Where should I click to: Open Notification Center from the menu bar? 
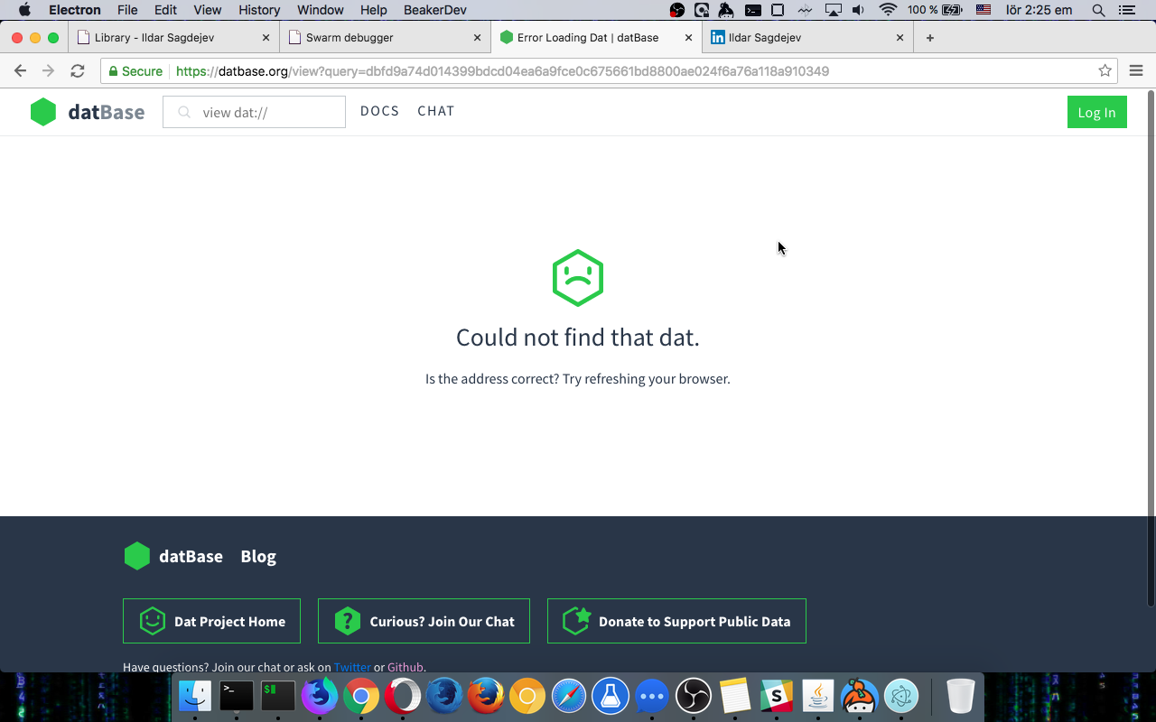pos(1126,10)
